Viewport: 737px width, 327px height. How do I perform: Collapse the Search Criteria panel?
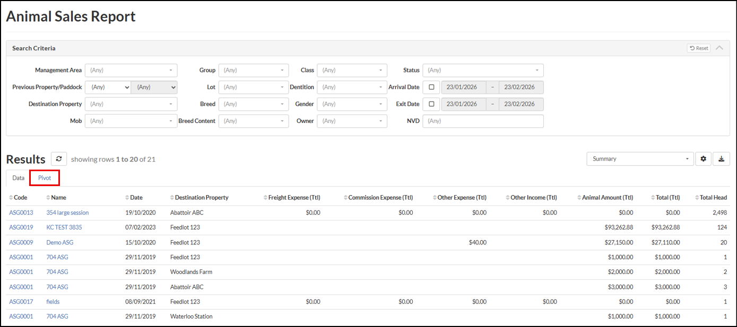(719, 48)
